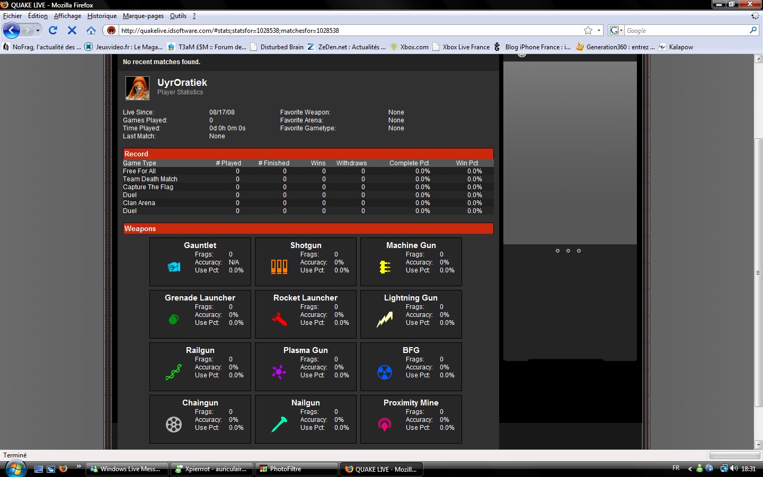This screenshot has height=477, width=763.
Task: Click the Chaingun barrel icon
Action: [174, 424]
